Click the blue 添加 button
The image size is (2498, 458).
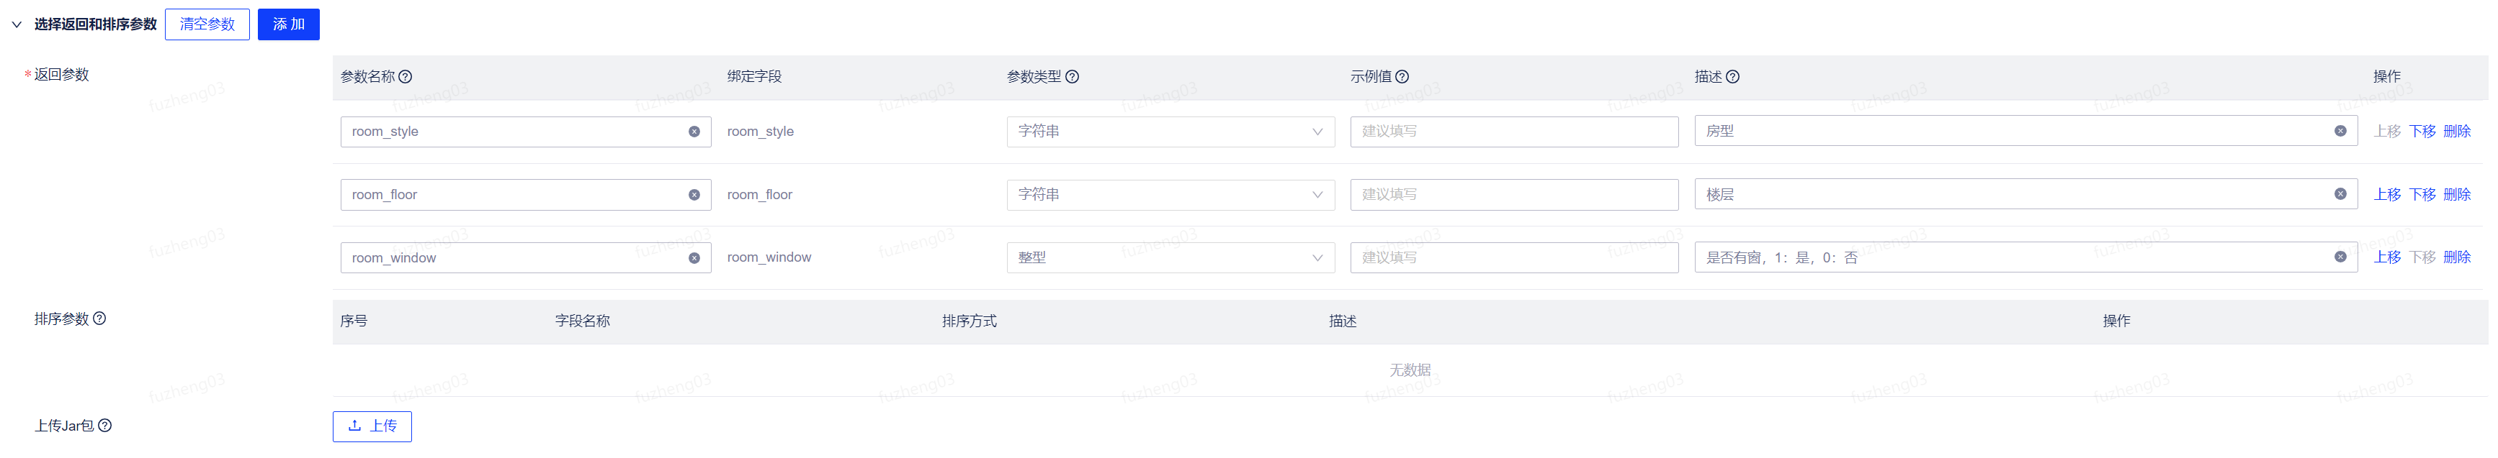pyautogui.click(x=289, y=24)
